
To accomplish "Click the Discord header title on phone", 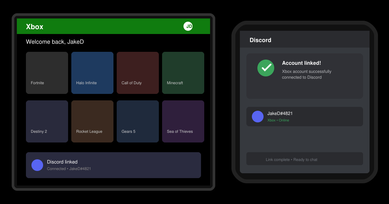I will tap(260, 40).
